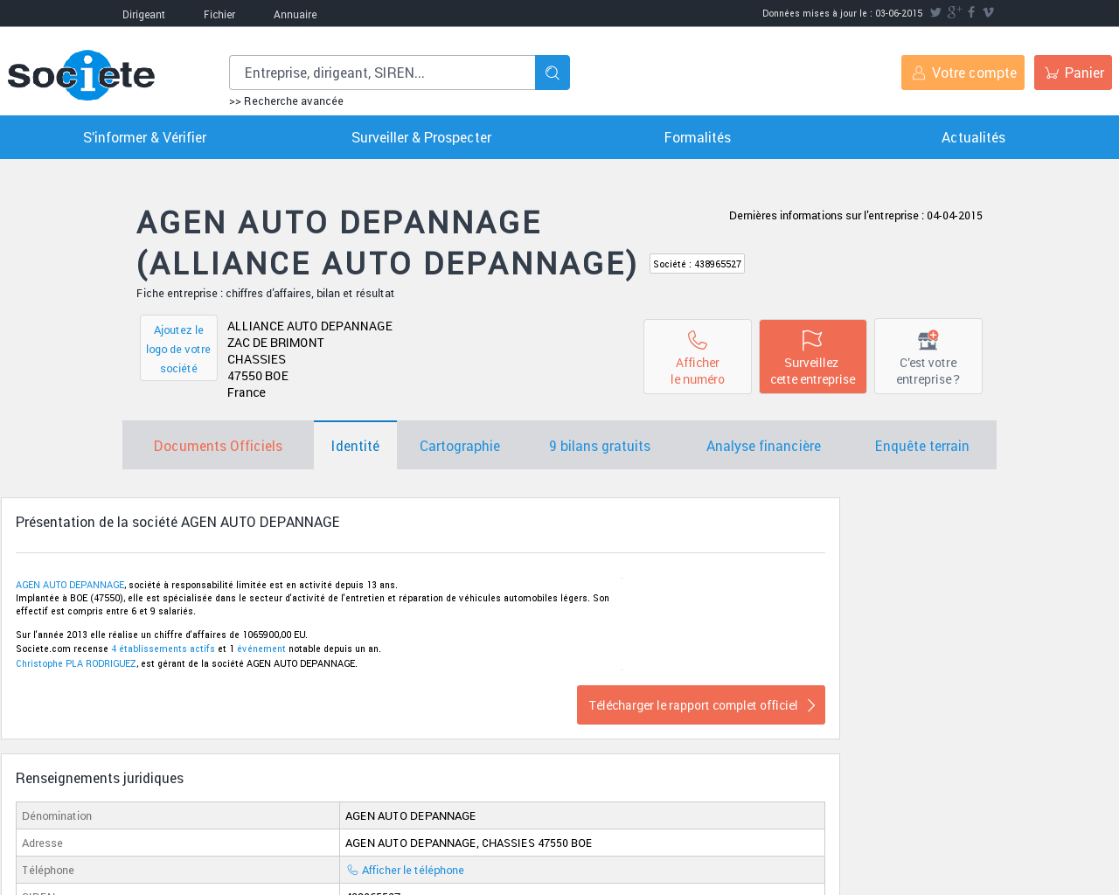Open Votre compte button

(963, 73)
